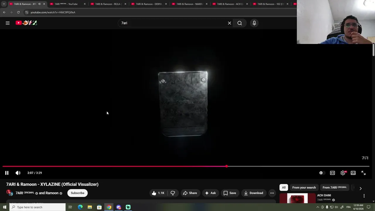This screenshot has width=375, height=211.
Task: Open the tab search dropdown
Action: [4, 4]
